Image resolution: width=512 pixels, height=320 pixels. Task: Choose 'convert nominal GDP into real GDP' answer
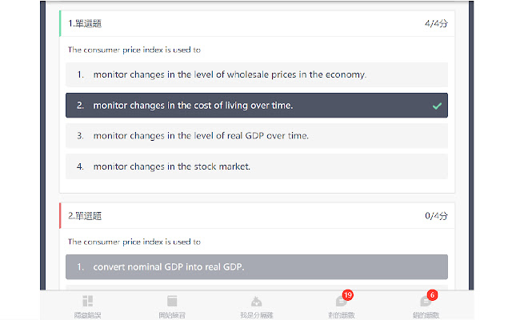169,266
